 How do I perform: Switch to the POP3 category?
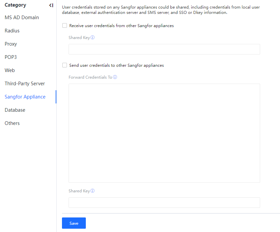coord(11,57)
